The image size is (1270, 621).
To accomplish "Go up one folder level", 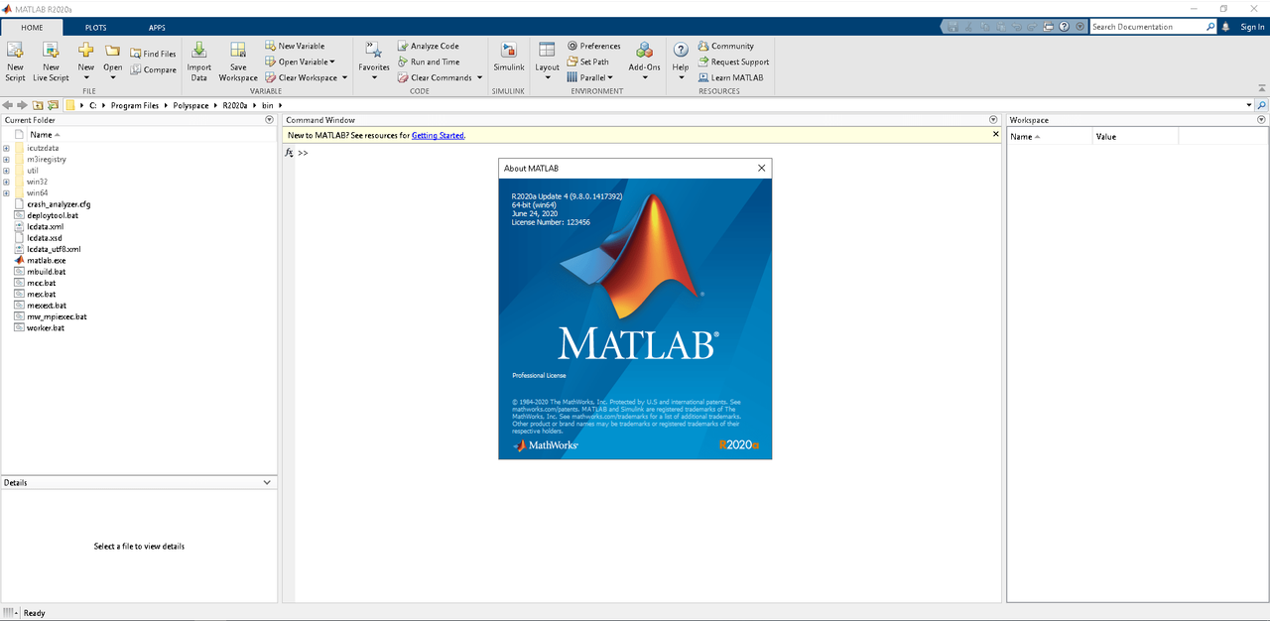I will pos(38,105).
